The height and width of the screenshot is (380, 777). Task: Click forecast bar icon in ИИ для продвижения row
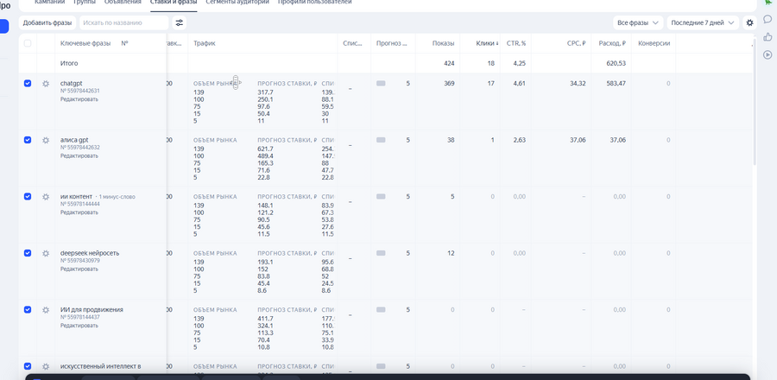[x=381, y=310]
